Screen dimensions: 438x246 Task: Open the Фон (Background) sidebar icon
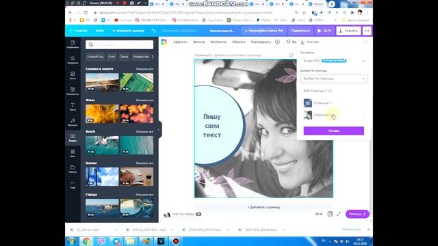tap(73, 153)
